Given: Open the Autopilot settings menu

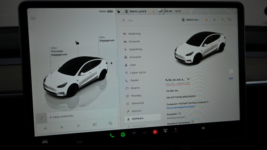Looking at the screenshot, I should coord(133,57).
